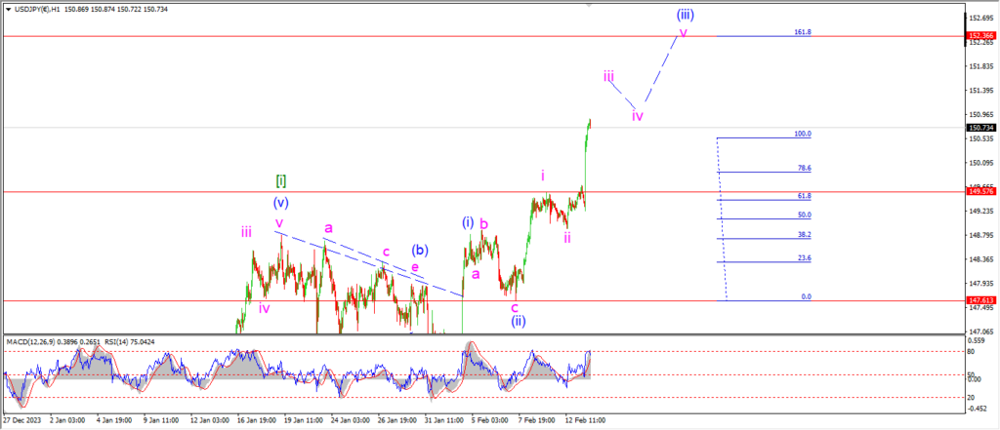This screenshot has width=1000, height=430.
Task: Click the red 149.576 price level tag
Action: tap(979, 192)
